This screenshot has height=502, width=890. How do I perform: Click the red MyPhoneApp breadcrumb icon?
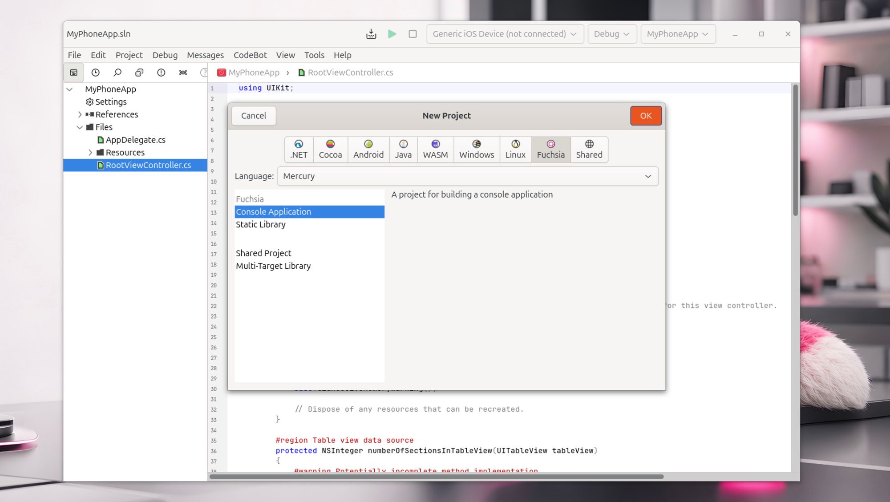pyautogui.click(x=221, y=73)
